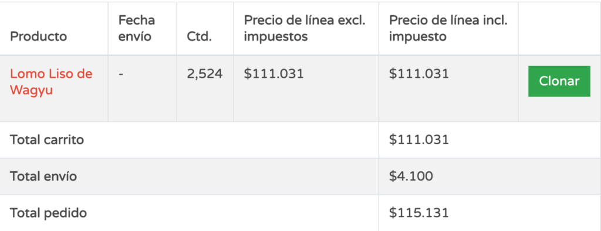Click the word Wagyu in the product name
Image resolution: width=601 pixels, height=231 pixels.
(x=32, y=91)
